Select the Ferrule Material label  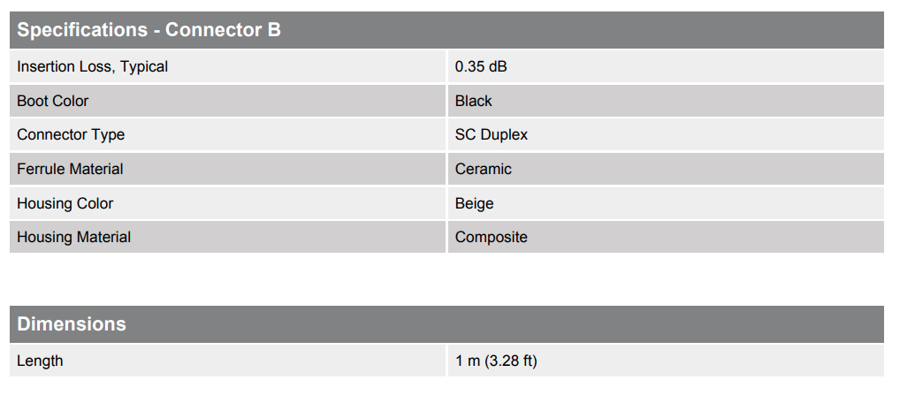pos(70,169)
